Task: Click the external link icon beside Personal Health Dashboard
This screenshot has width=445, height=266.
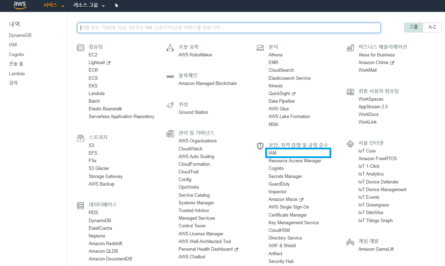Action: tap(236, 249)
